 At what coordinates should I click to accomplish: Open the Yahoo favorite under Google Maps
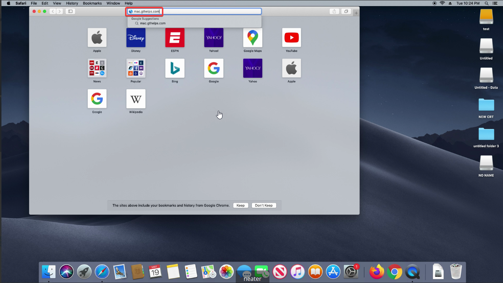pyautogui.click(x=253, y=68)
